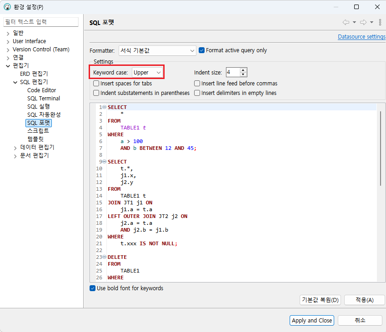This screenshot has height=332, width=386.
Task: Collapse the code fold at line 1
Action: point(105,107)
